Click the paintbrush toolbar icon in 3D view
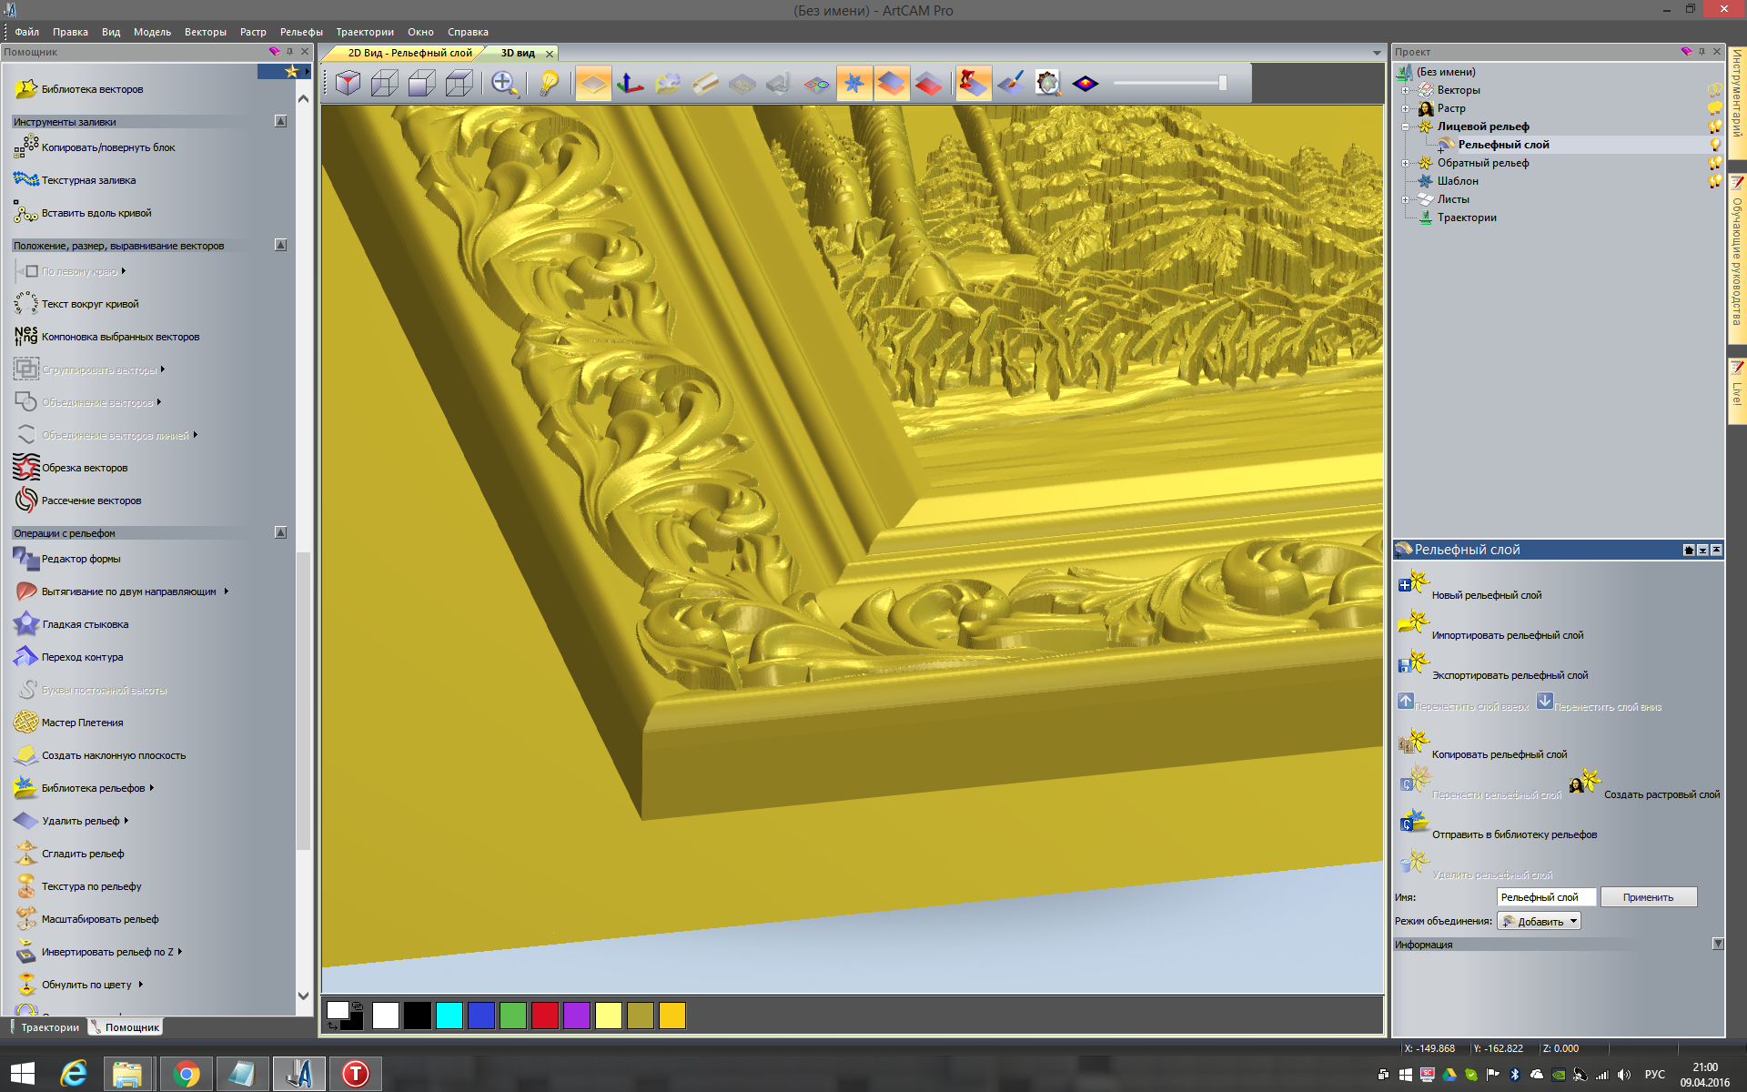1747x1092 pixels. pyautogui.click(x=1011, y=84)
